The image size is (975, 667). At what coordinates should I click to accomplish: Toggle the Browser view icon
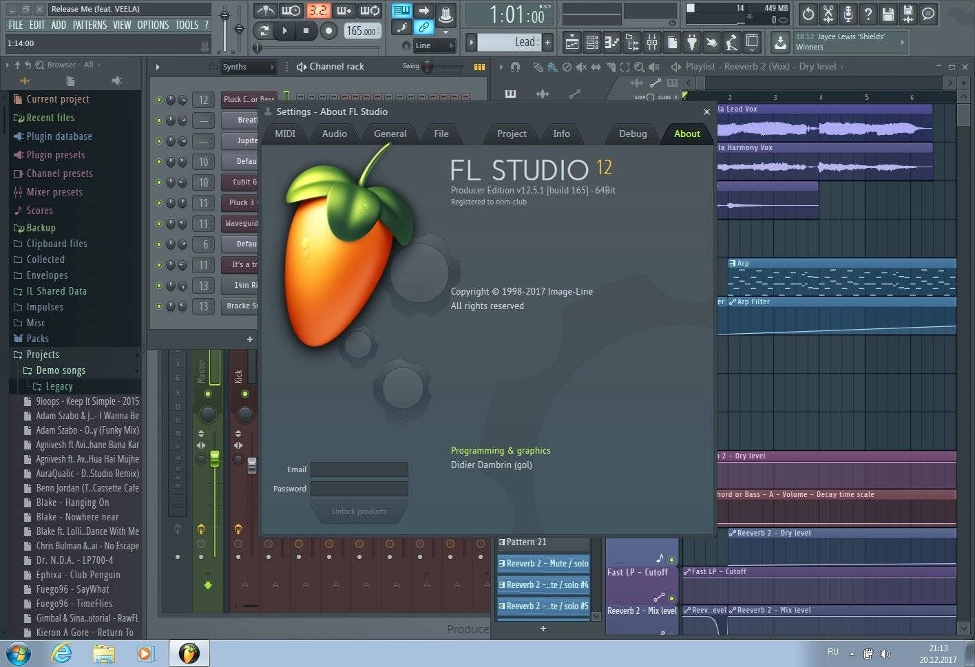tap(631, 43)
